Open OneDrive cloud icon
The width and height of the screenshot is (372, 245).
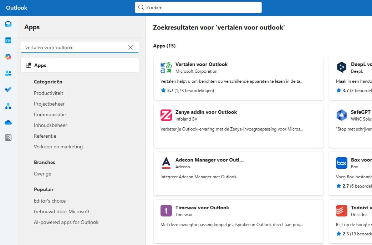pyautogui.click(x=8, y=123)
